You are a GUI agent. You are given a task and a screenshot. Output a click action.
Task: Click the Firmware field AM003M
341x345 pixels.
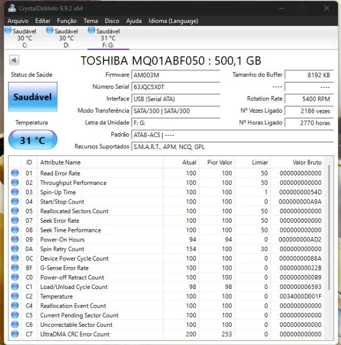click(x=176, y=75)
